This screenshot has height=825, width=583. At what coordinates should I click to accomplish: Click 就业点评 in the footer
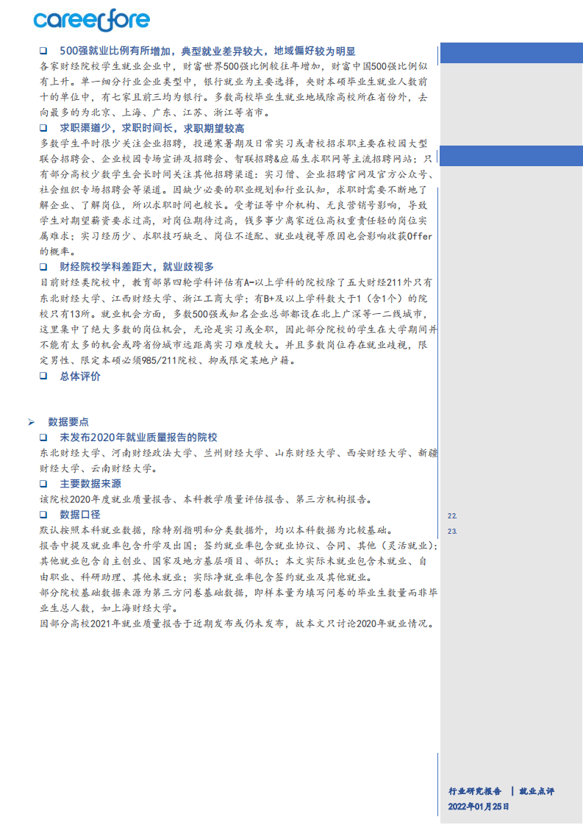(x=536, y=791)
